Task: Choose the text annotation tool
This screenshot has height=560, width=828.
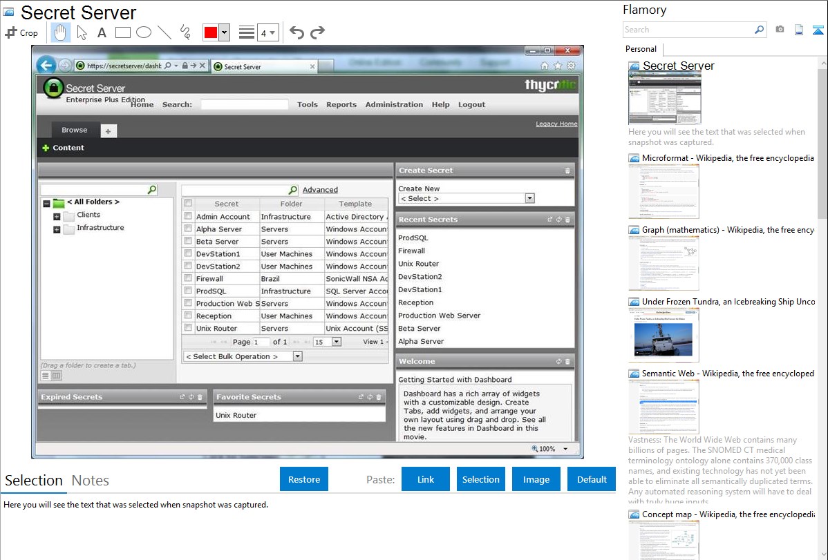Action: pyautogui.click(x=102, y=32)
